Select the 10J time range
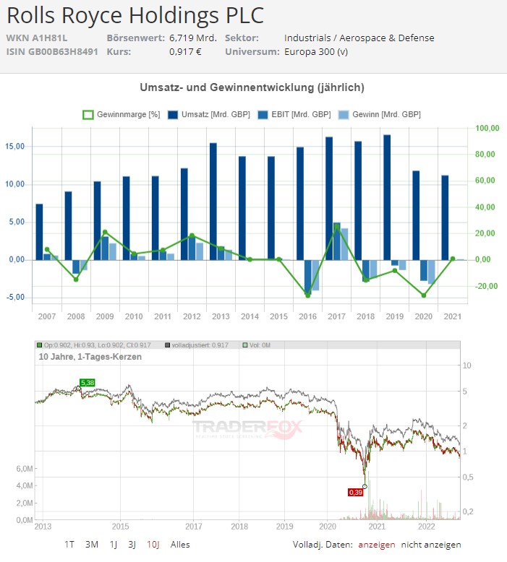The height and width of the screenshot is (562, 507). (153, 545)
